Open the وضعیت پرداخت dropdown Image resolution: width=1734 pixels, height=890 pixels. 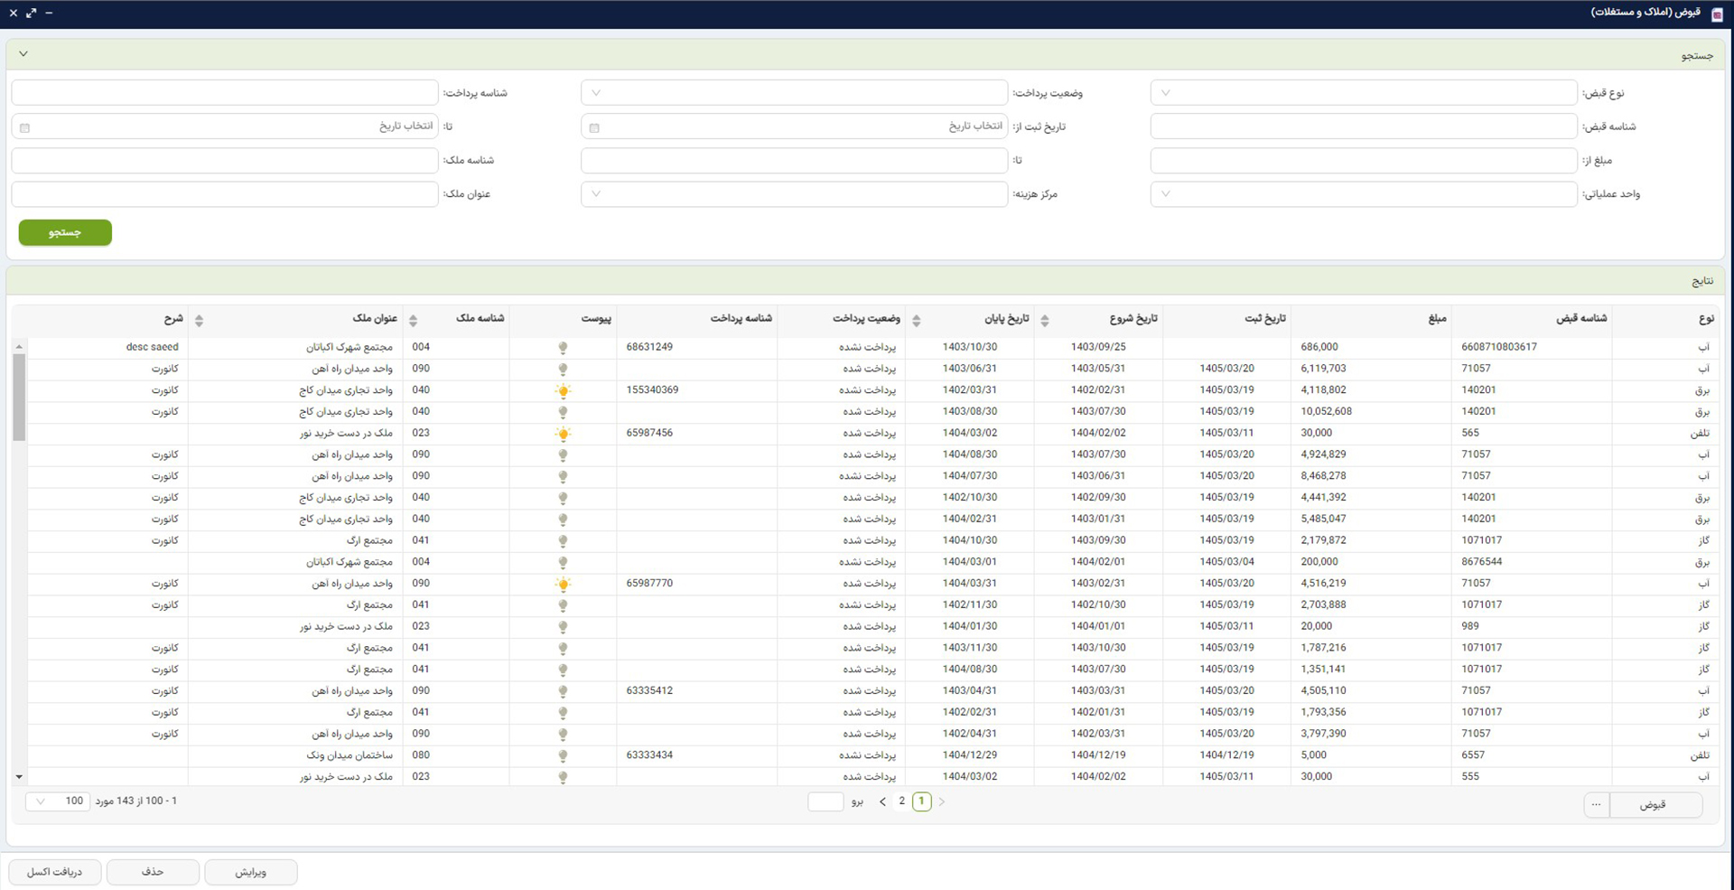pyautogui.click(x=794, y=92)
